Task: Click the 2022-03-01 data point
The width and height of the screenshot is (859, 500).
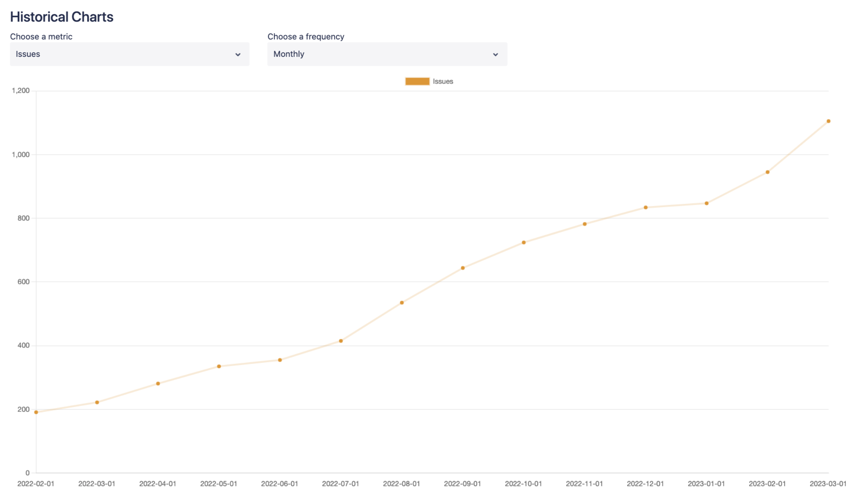Action: tap(97, 403)
